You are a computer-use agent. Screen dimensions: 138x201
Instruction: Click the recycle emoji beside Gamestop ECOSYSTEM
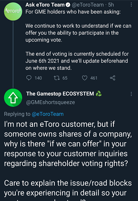pyautogui.click(x=99, y=93)
